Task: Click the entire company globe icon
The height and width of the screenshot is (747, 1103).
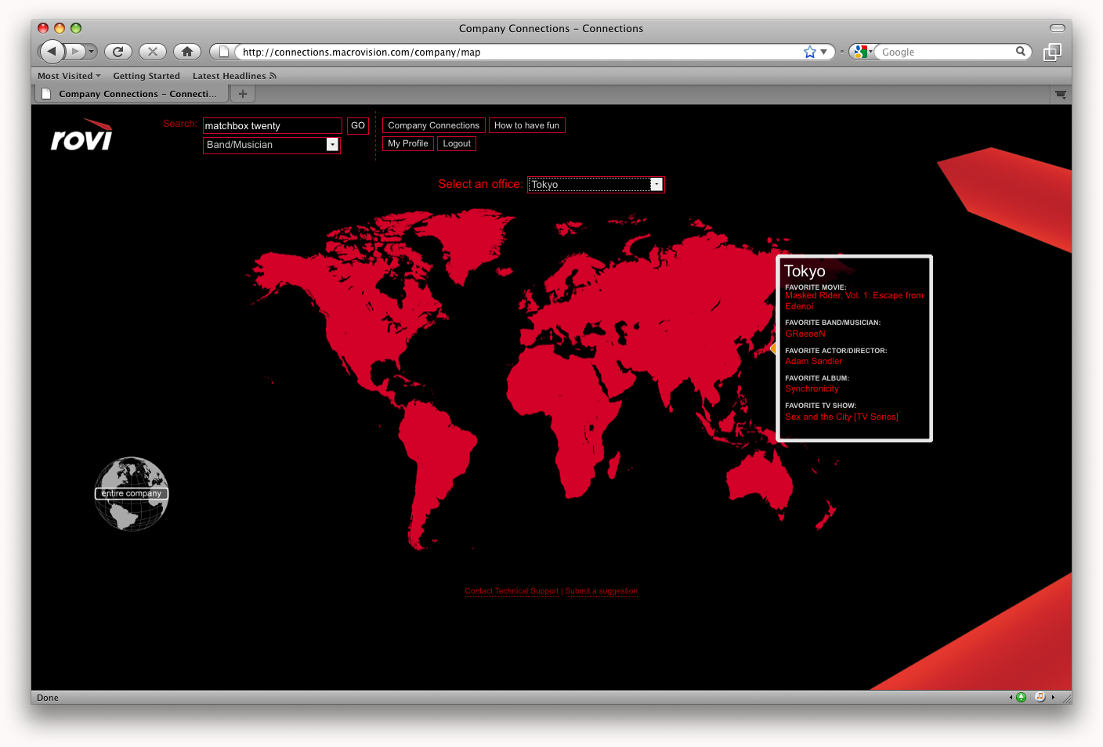Action: click(132, 494)
